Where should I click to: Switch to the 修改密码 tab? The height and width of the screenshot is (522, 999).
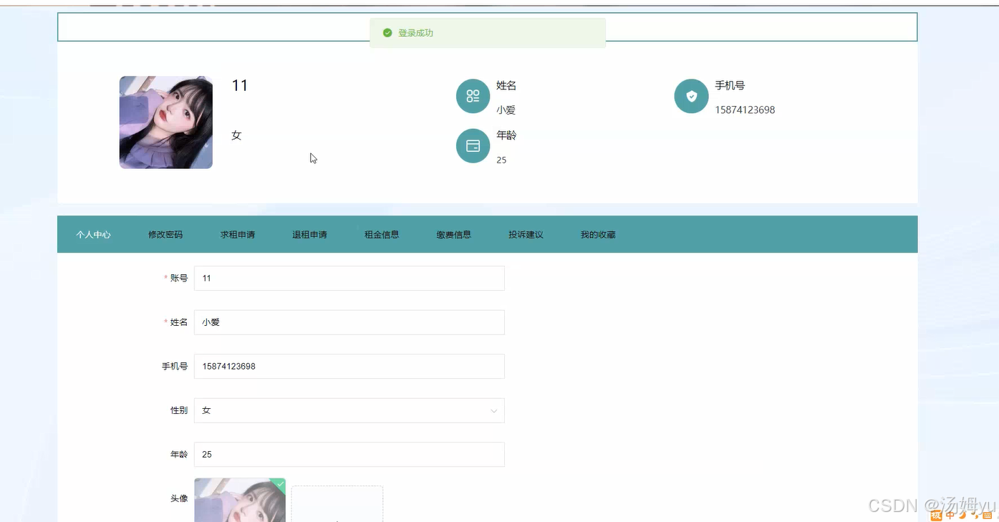point(165,234)
